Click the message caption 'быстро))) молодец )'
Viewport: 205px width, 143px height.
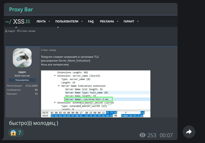34,123
